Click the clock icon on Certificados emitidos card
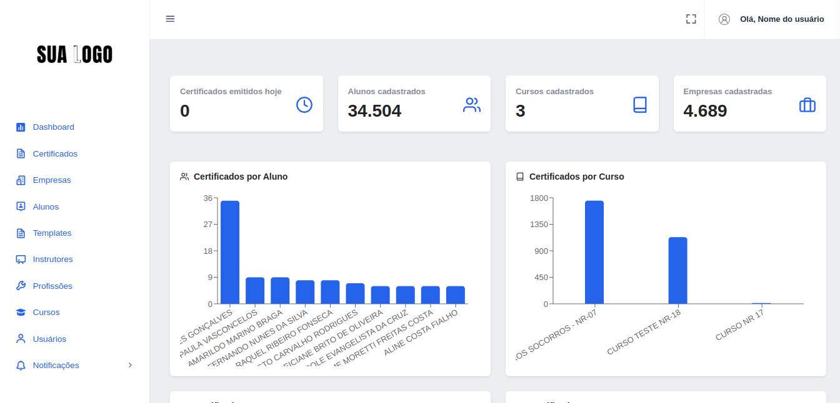This screenshot has height=403, width=840. (x=304, y=105)
